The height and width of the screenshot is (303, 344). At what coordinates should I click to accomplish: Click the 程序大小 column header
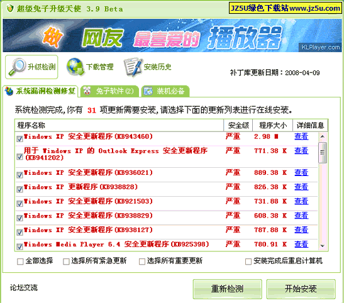[273, 125]
